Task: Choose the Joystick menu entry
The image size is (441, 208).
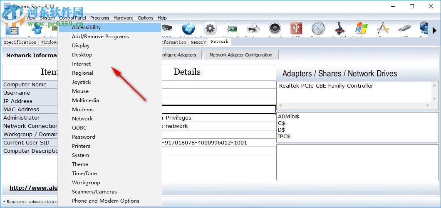Action: click(x=110, y=82)
